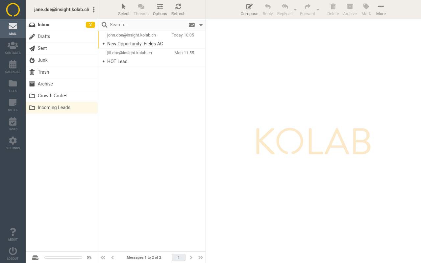
Task: Toggle Threads view in toolbar
Action: (141, 10)
